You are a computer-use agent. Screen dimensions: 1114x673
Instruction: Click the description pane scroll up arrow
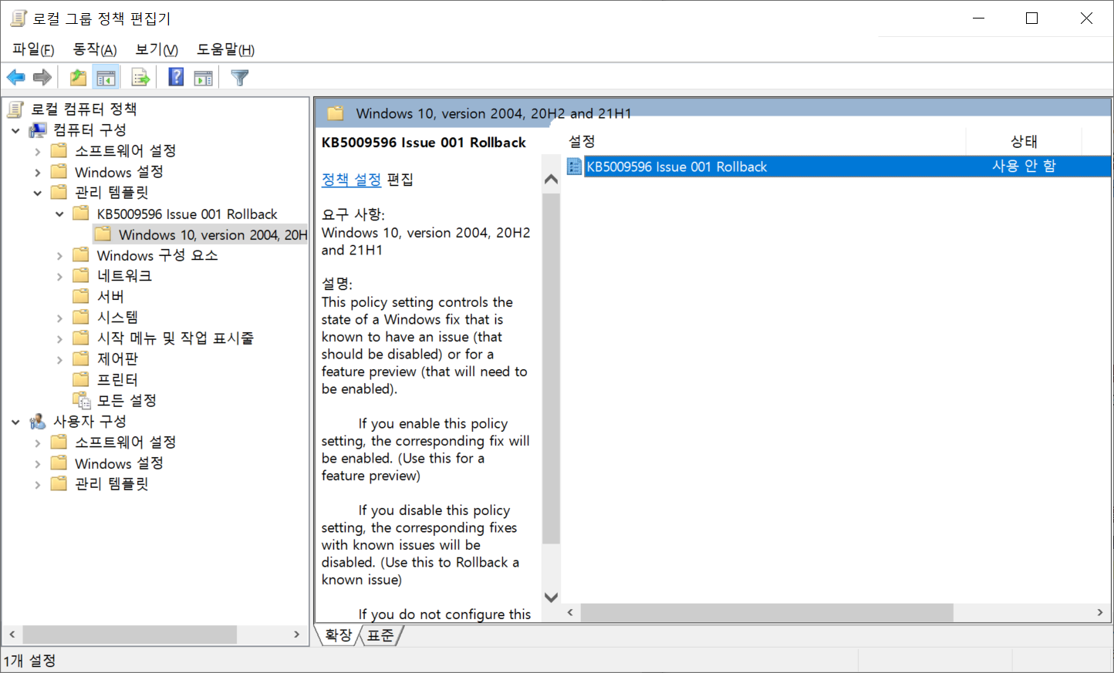click(x=551, y=179)
